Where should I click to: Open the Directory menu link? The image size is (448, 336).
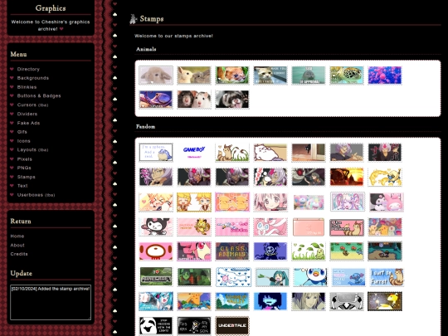tap(28, 69)
